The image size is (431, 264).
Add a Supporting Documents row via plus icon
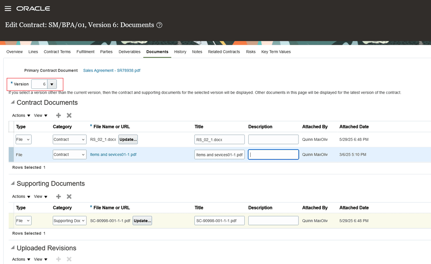(x=58, y=196)
